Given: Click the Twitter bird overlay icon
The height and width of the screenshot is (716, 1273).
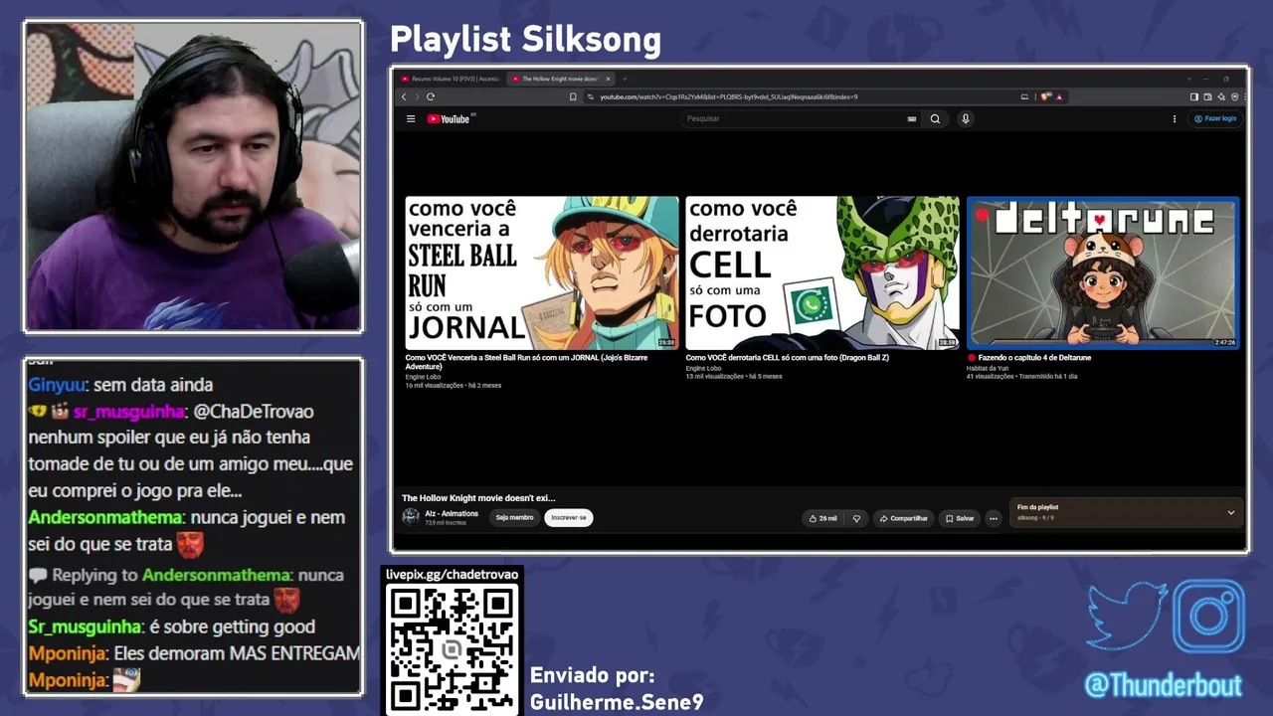Looking at the screenshot, I should pos(1127,617).
